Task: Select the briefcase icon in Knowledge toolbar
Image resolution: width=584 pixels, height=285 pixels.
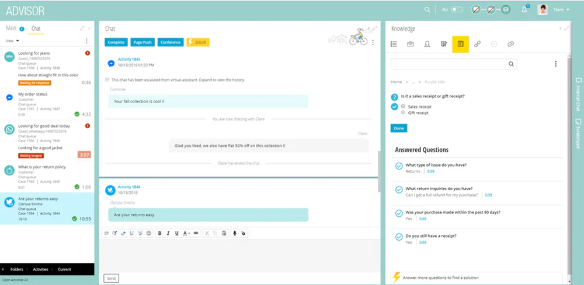Action: pyautogui.click(x=410, y=44)
